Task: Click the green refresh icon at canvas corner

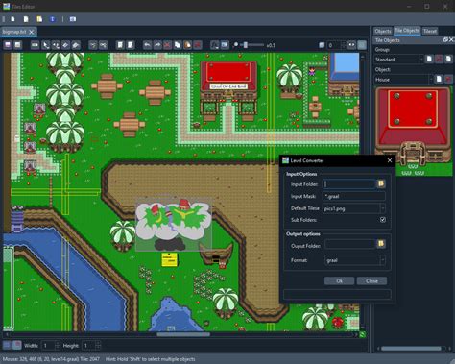Action: (363, 334)
